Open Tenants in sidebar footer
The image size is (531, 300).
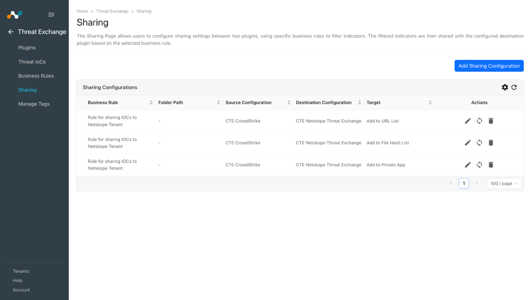[x=21, y=272]
